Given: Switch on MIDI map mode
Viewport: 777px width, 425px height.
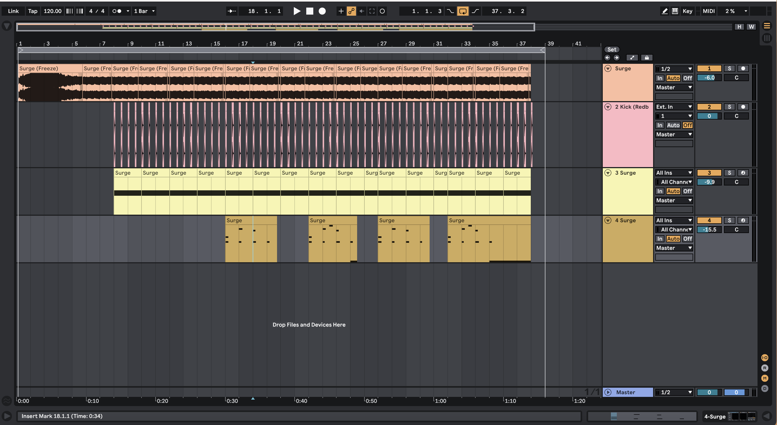Looking at the screenshot, I should coord(709,11).
